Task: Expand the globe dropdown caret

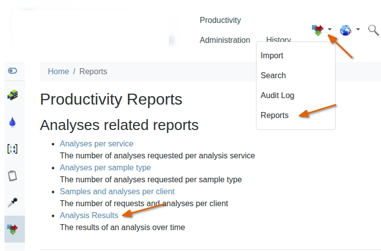Action: (x=358, y=30)
